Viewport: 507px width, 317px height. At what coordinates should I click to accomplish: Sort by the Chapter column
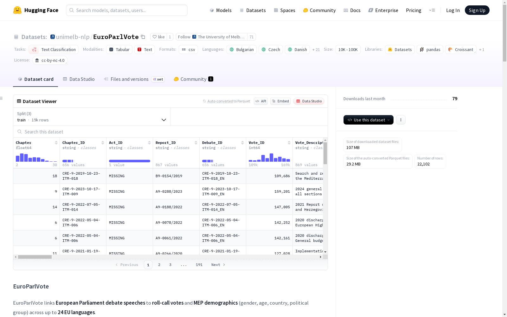click(x=56, y=143)
